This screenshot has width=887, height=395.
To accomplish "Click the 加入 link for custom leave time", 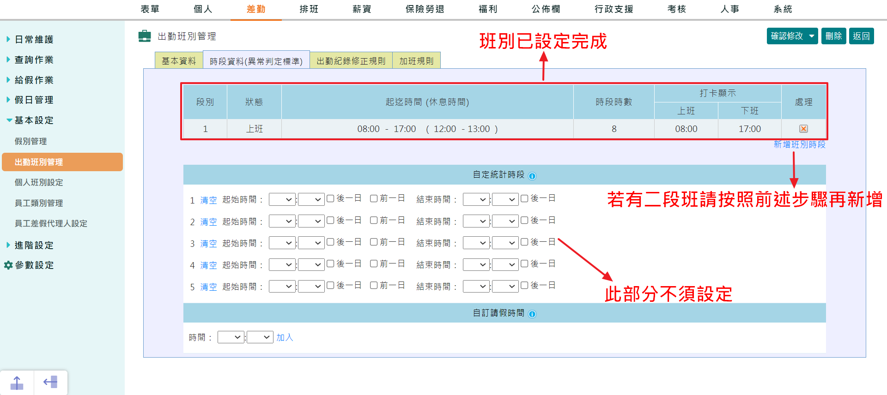I will click(x=285, y=337).
